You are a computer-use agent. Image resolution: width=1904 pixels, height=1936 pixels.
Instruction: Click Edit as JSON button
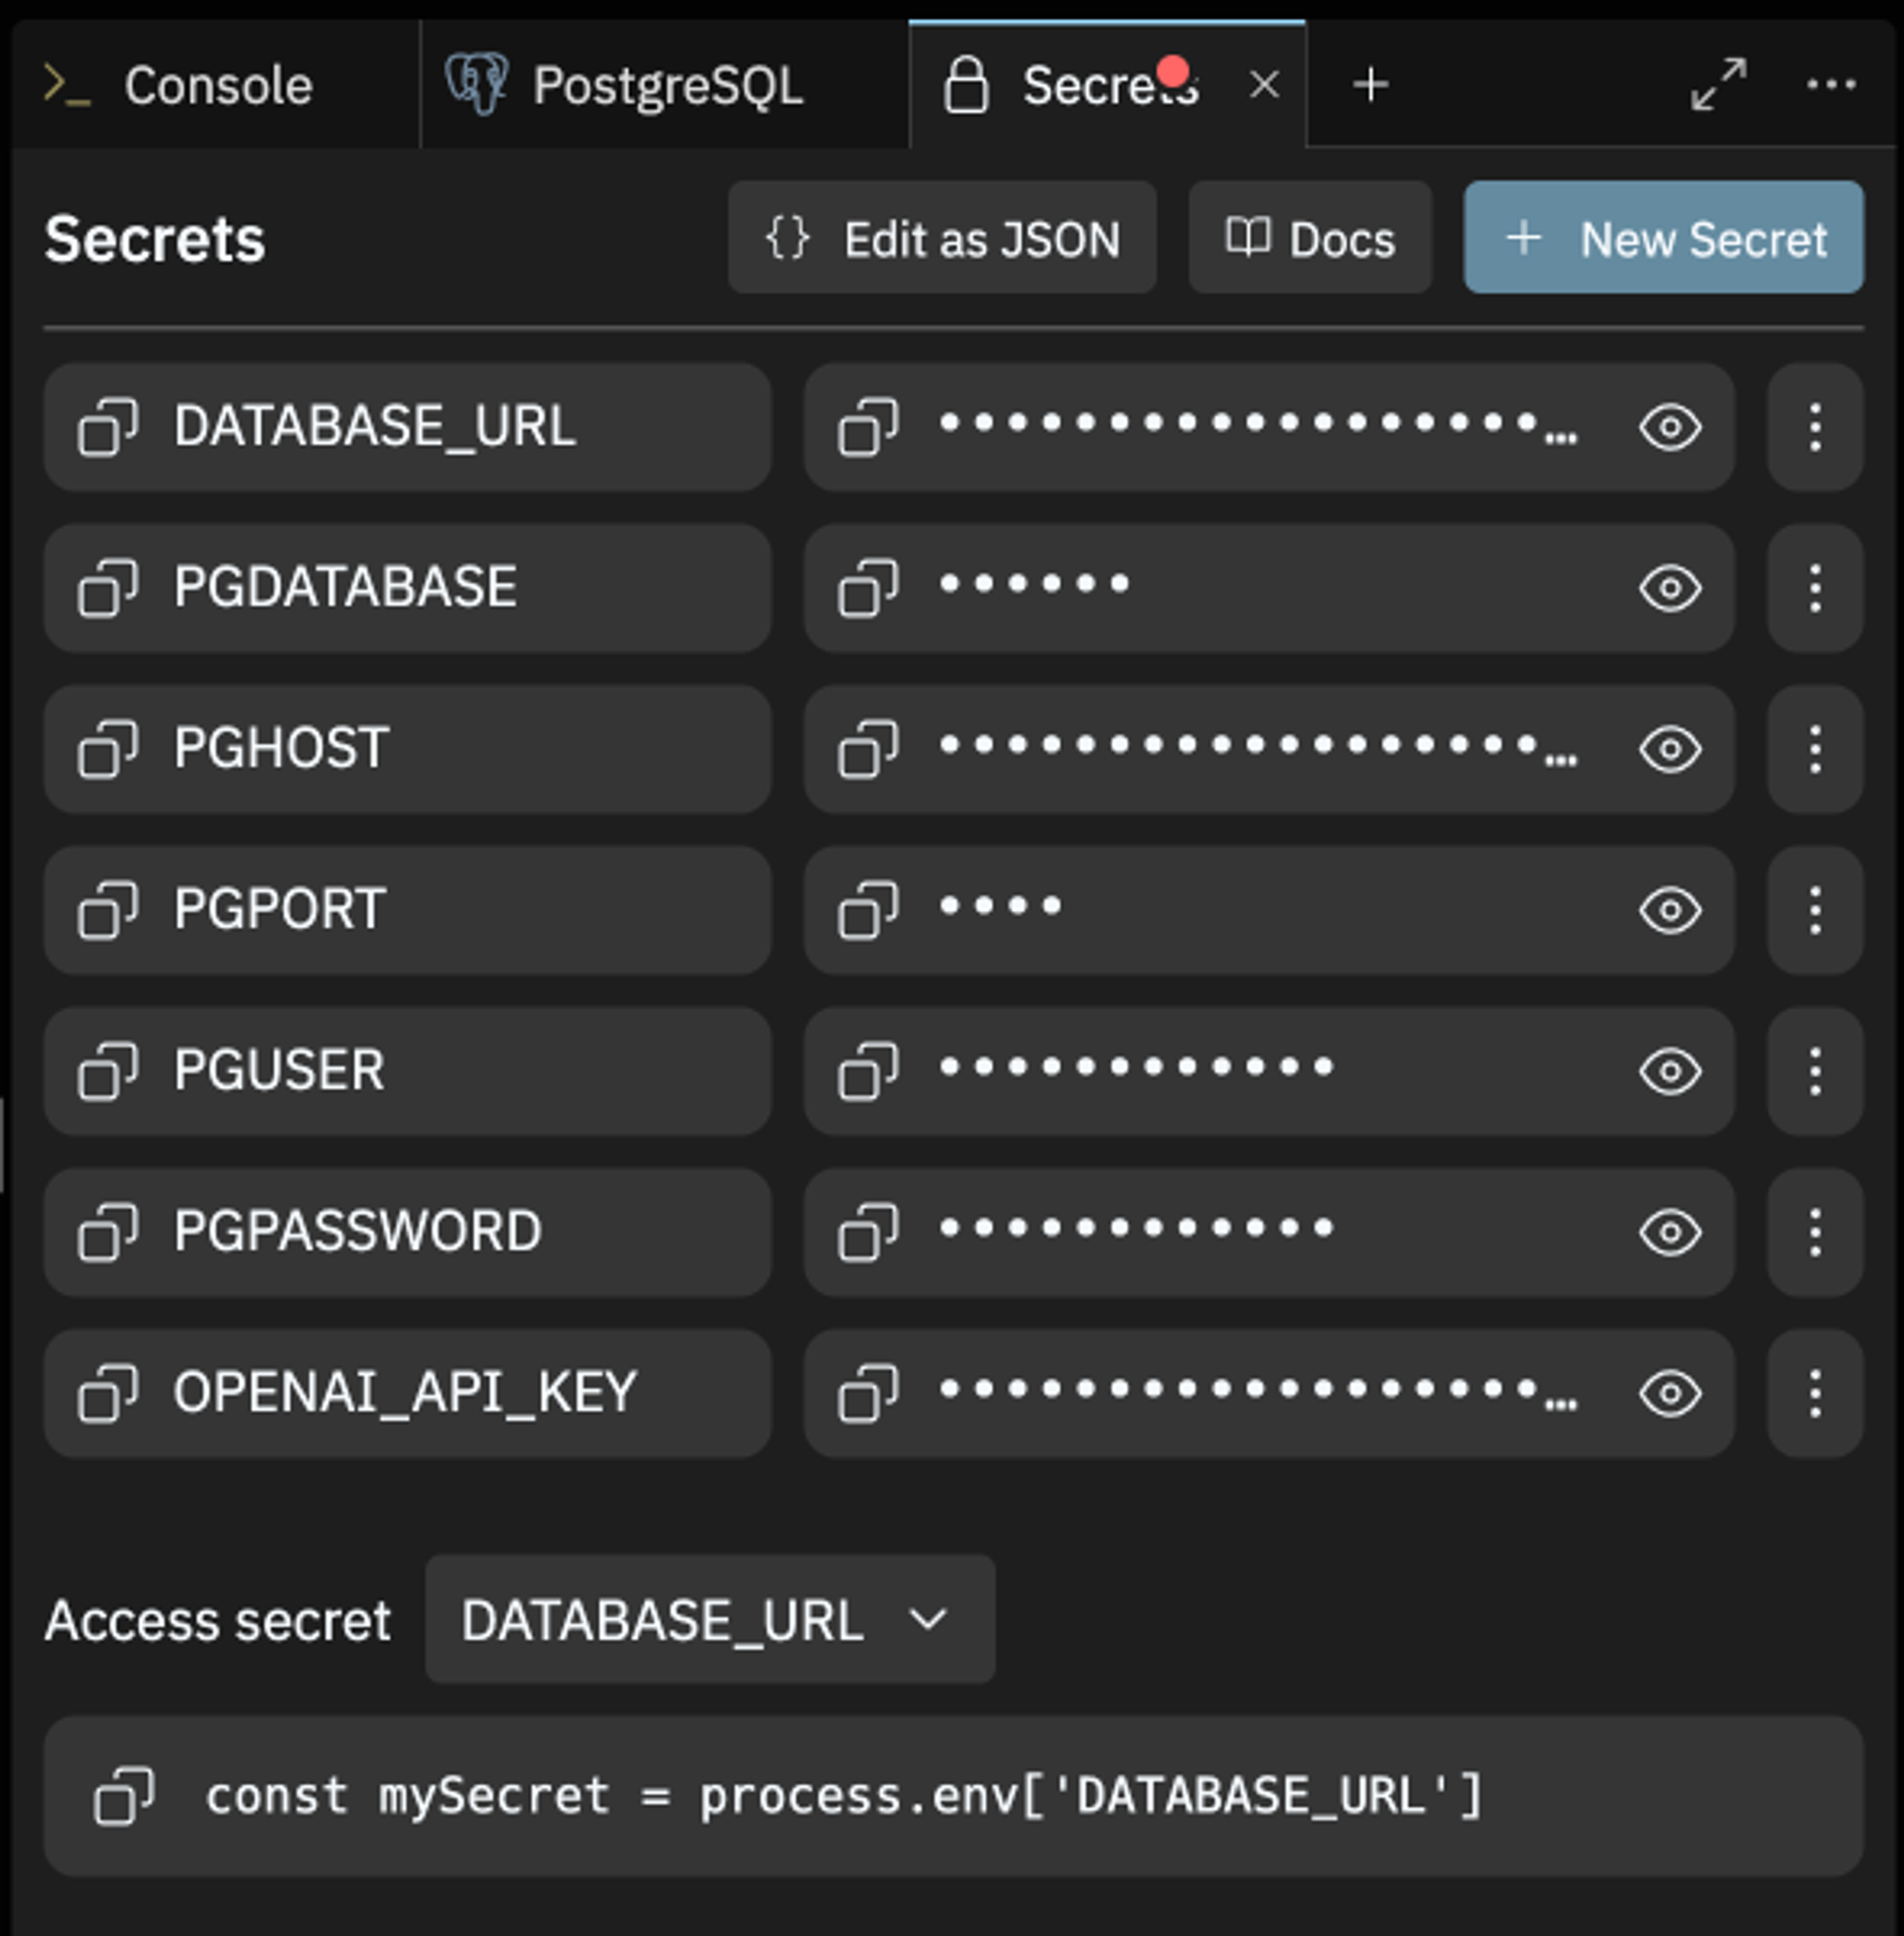(942, 238)
